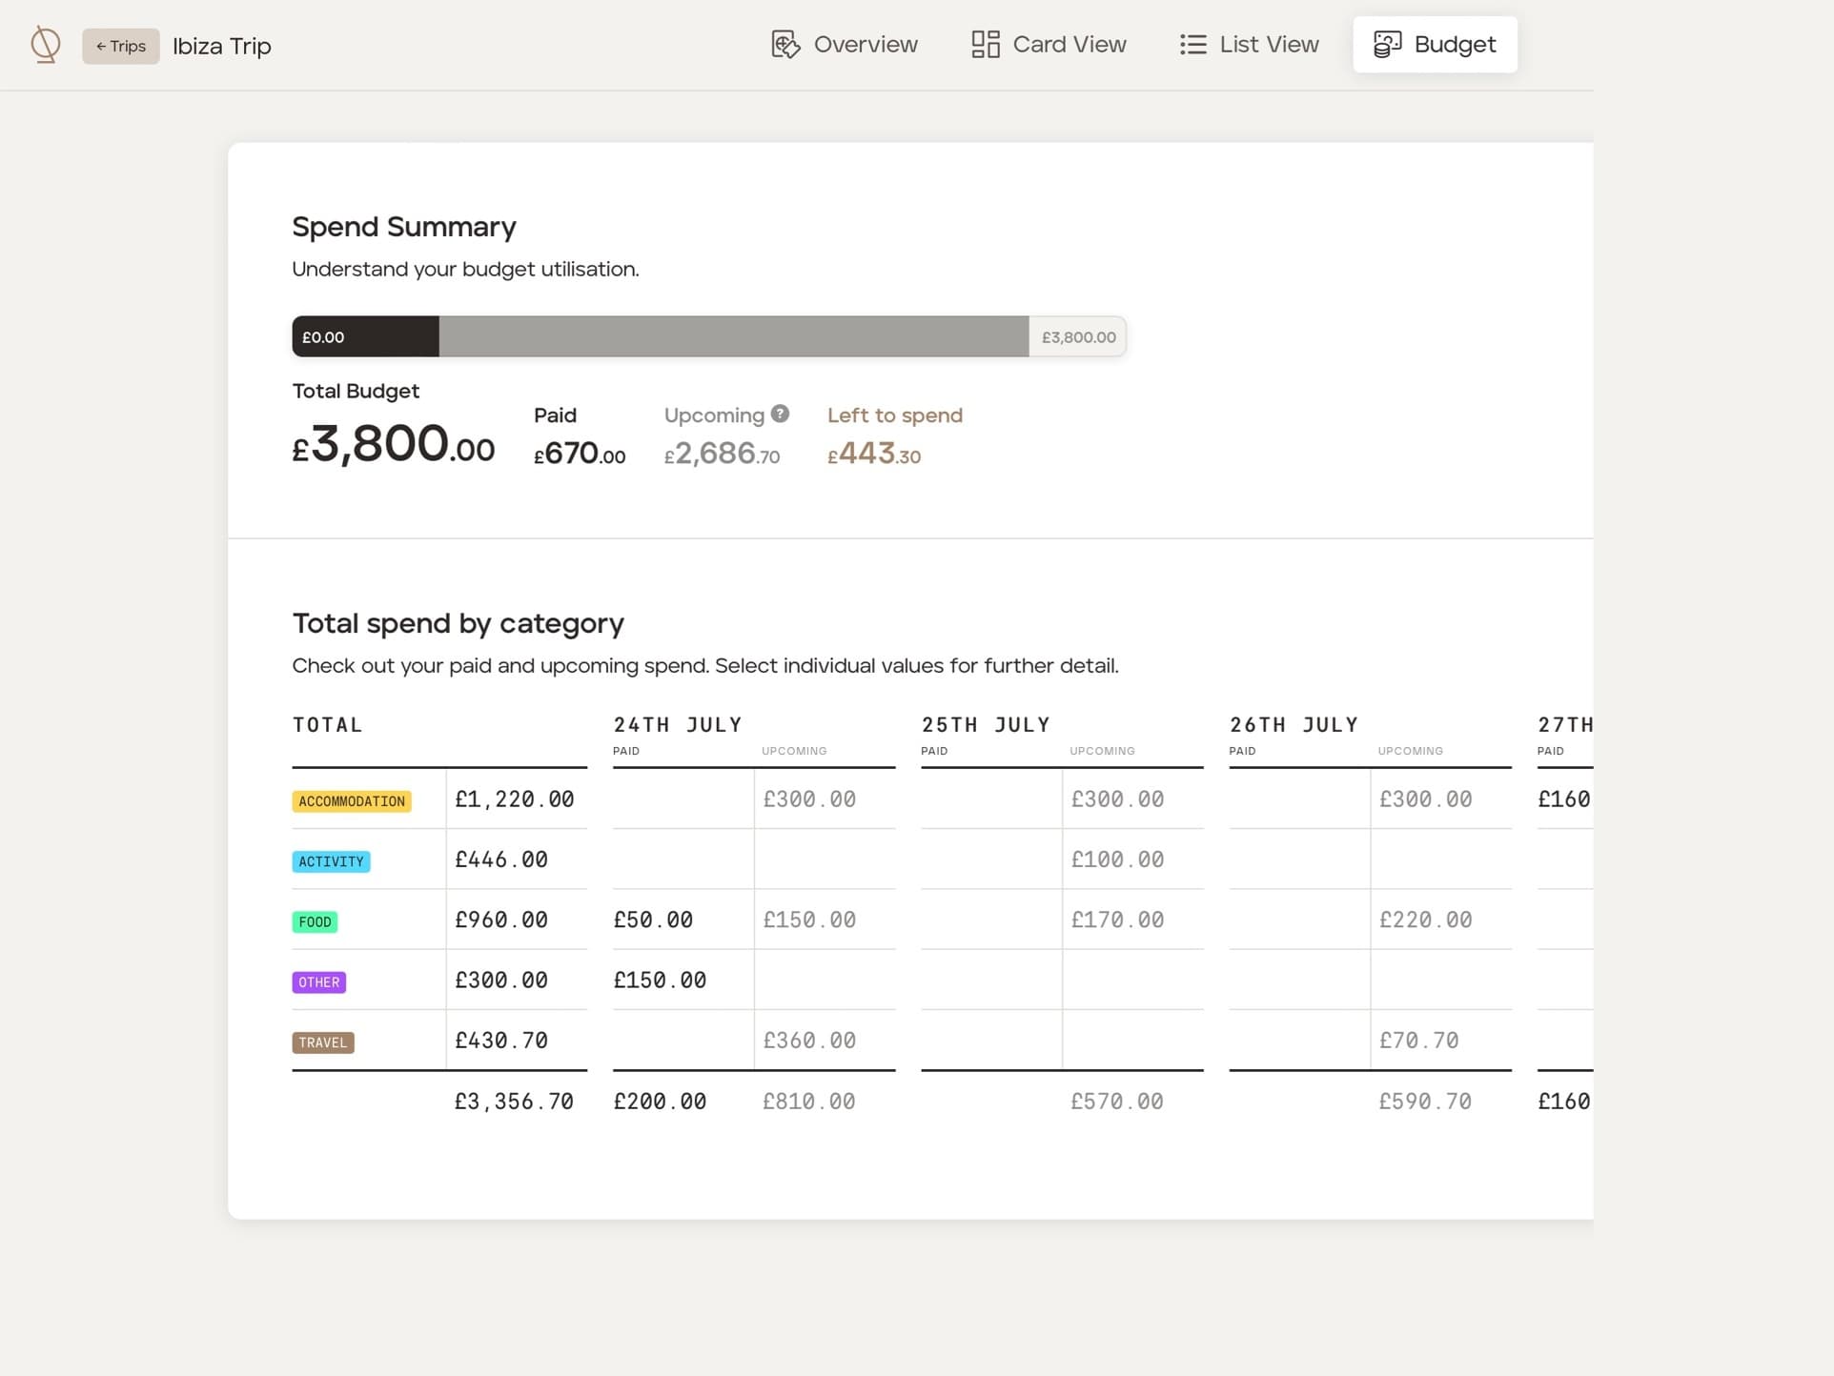Open 24th July travel upcoming £360.00

[809, 1041]
